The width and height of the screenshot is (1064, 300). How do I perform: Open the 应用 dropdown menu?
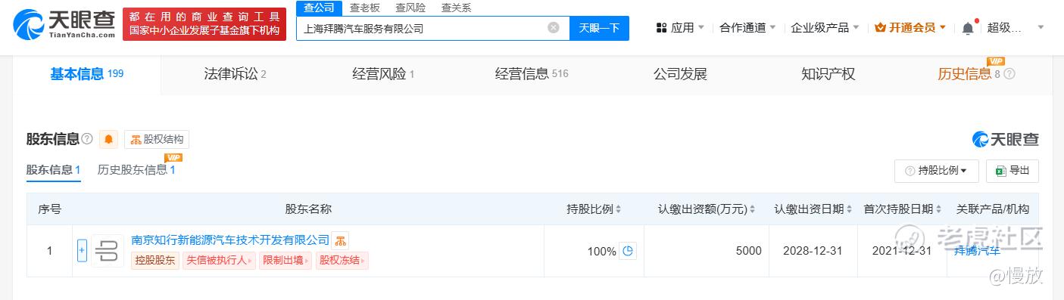coord(680,28)
